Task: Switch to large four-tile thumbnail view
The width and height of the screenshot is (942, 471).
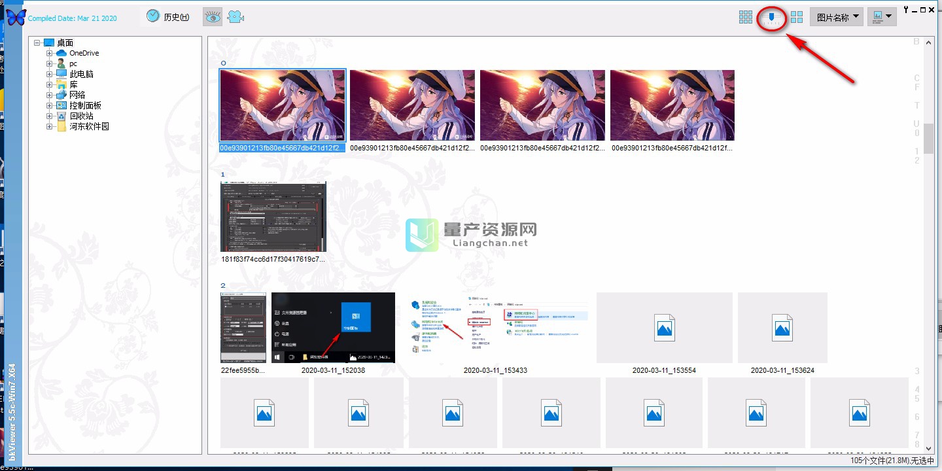Action: (x=797, y=17)
